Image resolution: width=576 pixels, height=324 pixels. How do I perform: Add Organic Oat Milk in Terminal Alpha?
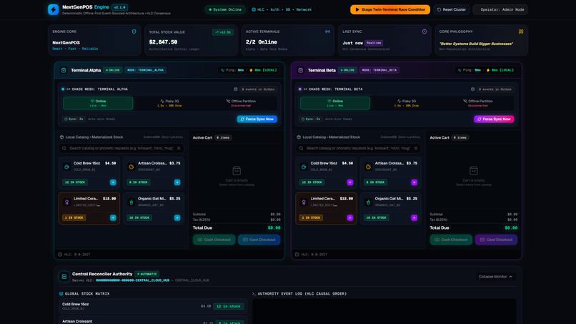[x=177, y=217]
